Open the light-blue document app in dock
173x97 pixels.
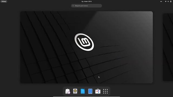83,91
